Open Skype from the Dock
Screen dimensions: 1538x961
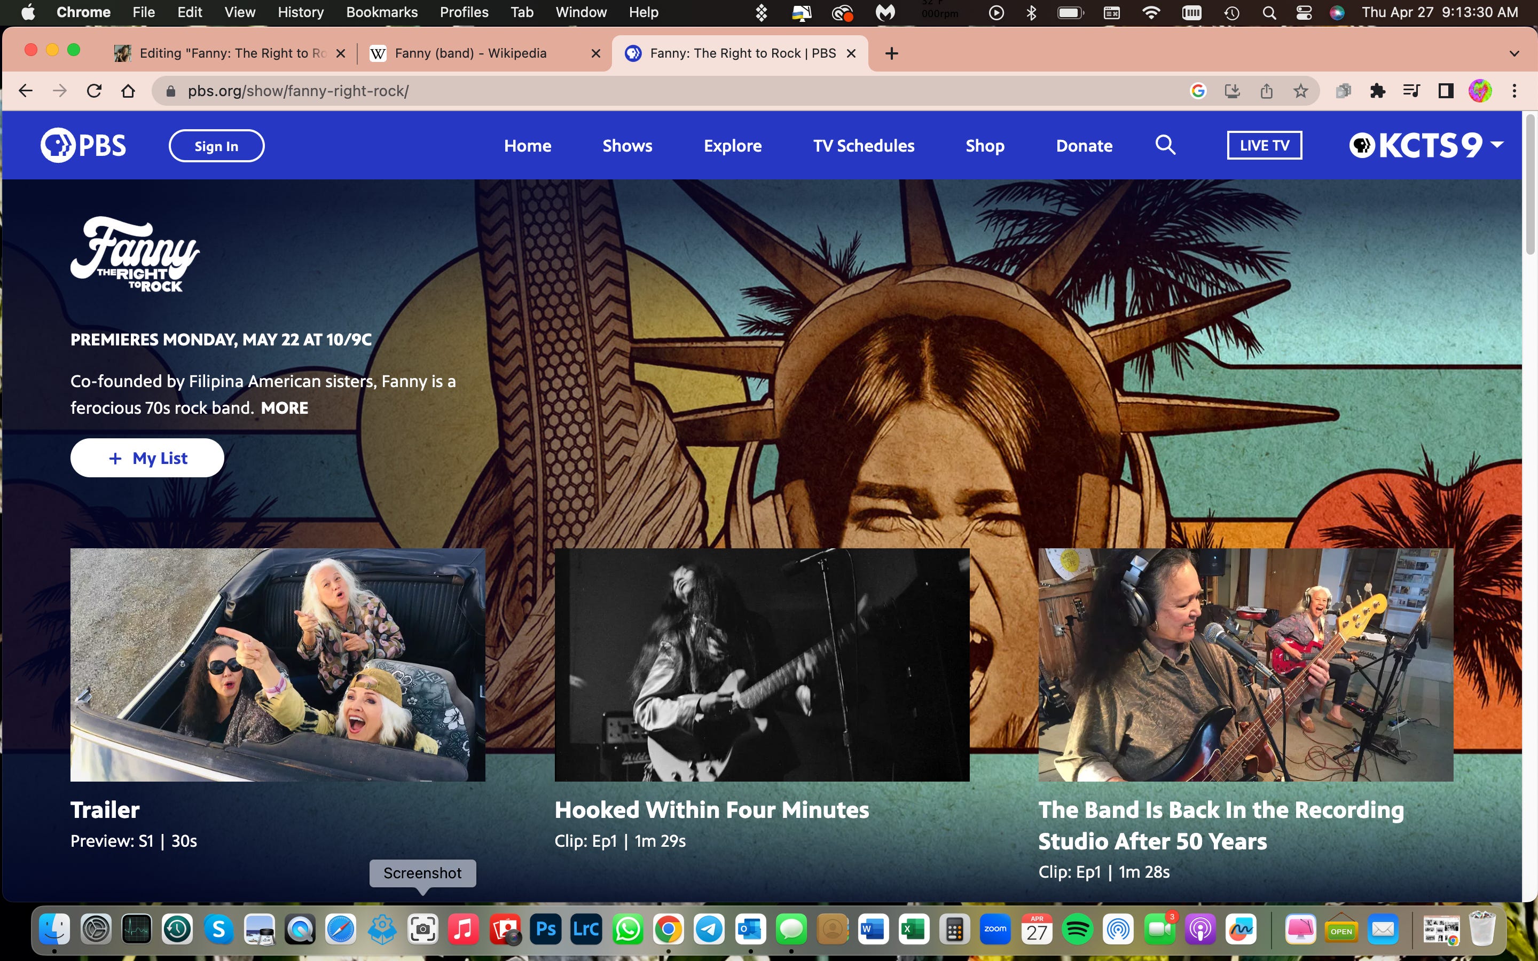tap(218, 930)
